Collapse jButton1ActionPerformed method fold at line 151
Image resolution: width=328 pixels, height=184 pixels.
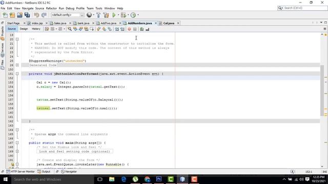click(x=17, y=74)
